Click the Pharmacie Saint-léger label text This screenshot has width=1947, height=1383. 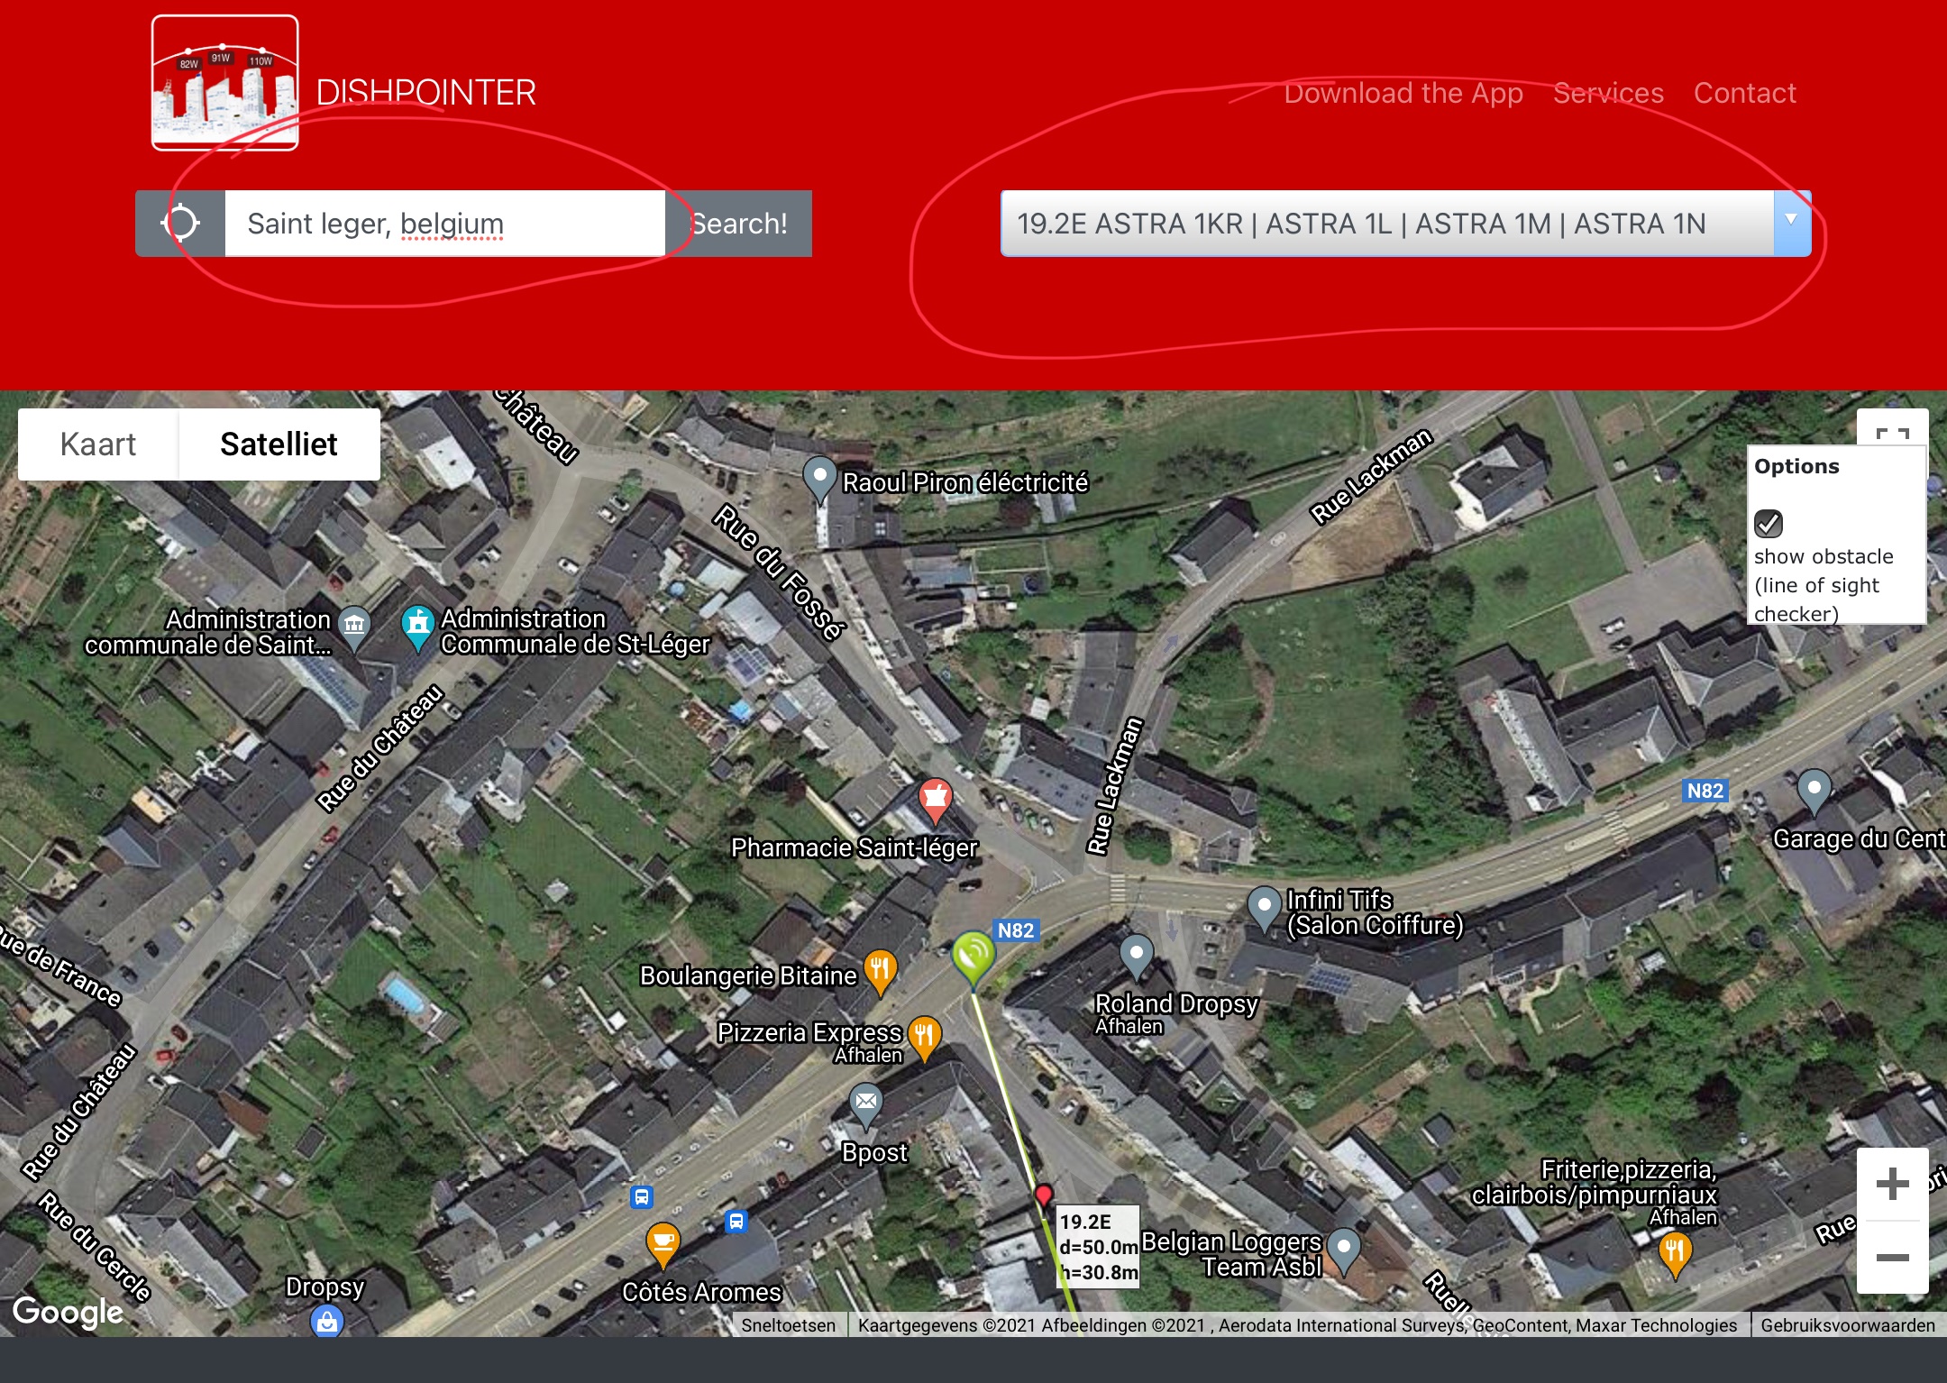(854, 847)
